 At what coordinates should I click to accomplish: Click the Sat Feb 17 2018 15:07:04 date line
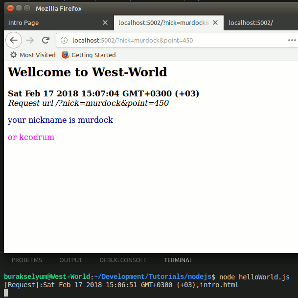(104, 93)
